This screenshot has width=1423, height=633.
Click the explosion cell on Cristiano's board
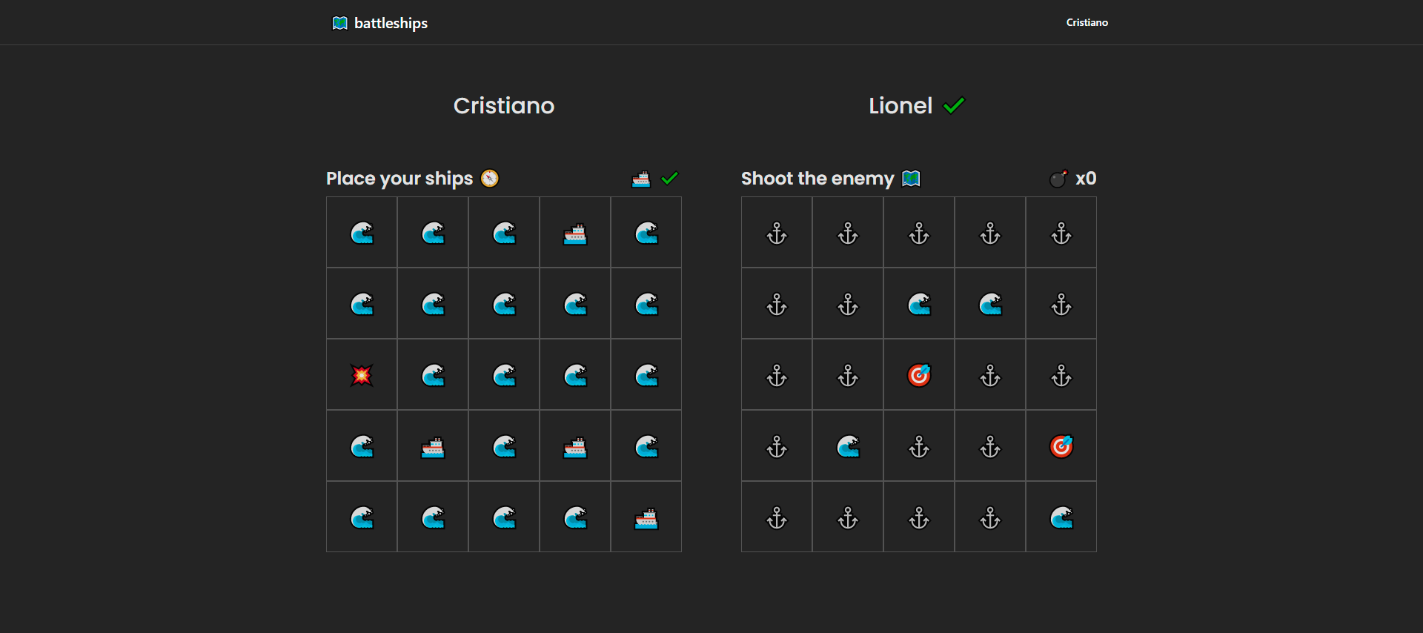point(362,375)
